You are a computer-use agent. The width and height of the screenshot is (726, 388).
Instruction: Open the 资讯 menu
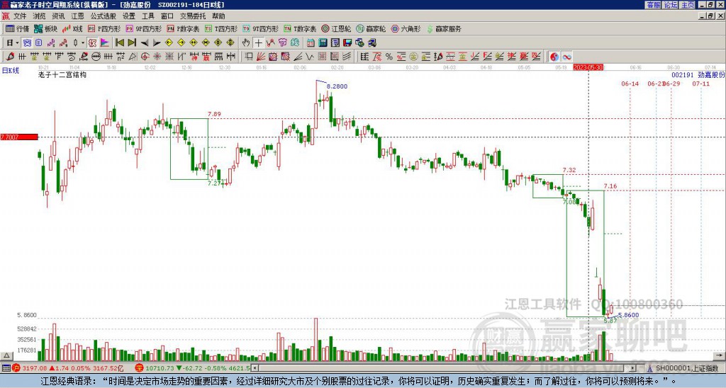click(x=58, y=16)
